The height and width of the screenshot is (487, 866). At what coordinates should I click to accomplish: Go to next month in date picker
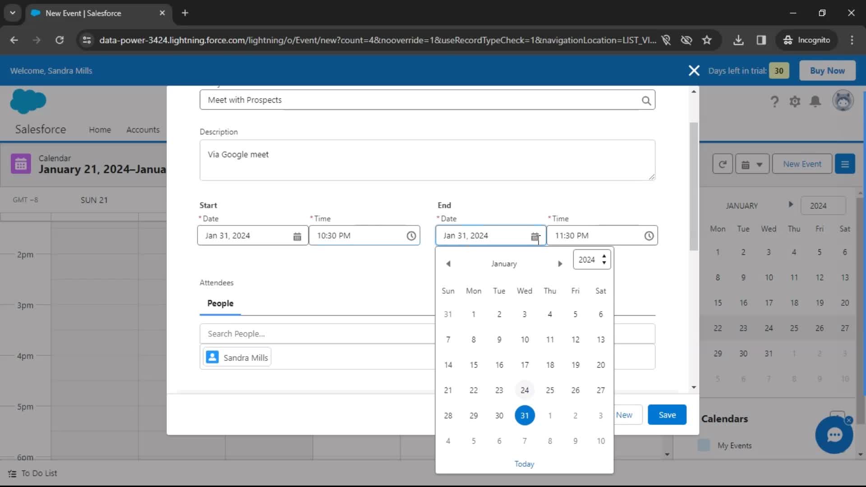[560, 264]
